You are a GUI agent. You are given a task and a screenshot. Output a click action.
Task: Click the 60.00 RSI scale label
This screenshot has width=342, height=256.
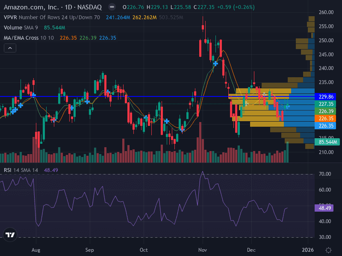(x=325, y=190)
